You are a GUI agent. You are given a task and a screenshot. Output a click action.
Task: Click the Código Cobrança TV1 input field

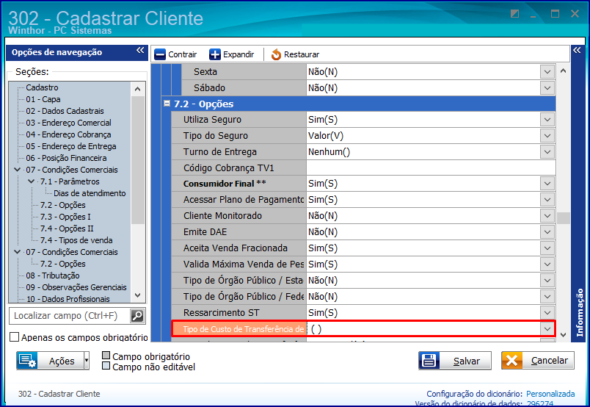coord(431,168)
